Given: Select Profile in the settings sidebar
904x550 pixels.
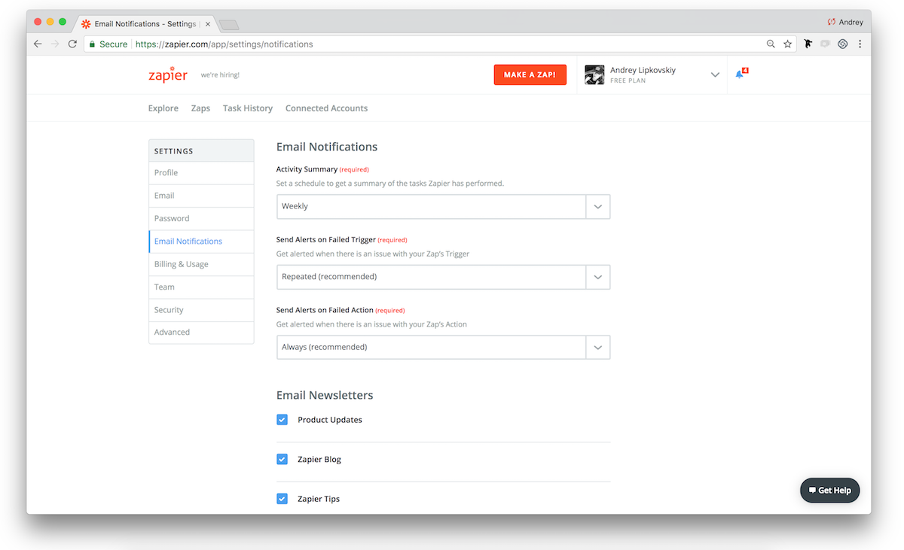Looking at the screenshot, I should coord(201,173).
